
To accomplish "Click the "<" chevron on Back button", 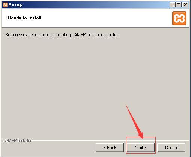I will 105,148.
